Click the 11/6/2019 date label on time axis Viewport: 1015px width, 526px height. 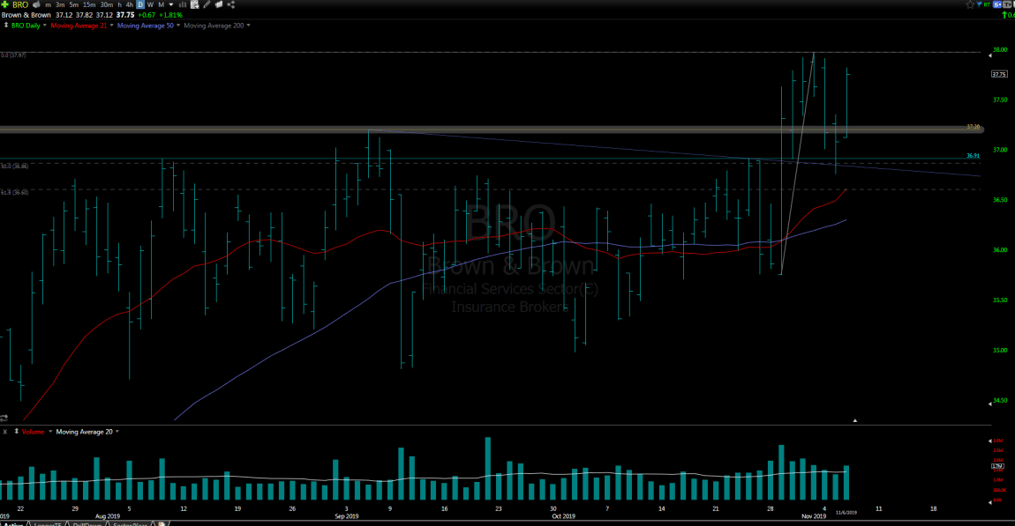[x=846, y=513]
